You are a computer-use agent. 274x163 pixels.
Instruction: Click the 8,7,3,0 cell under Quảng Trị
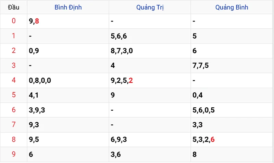tap(122, 51)
